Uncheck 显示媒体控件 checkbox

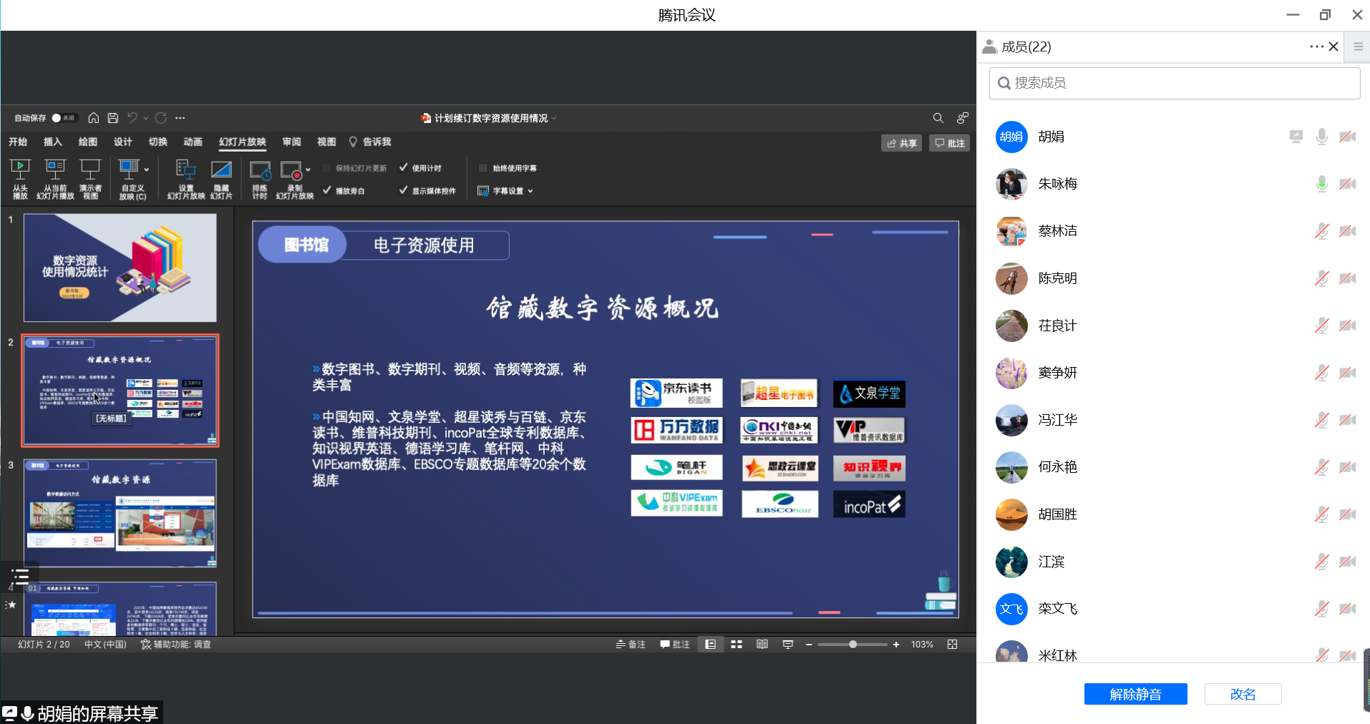pyautogui.click(x=404, y=191)
